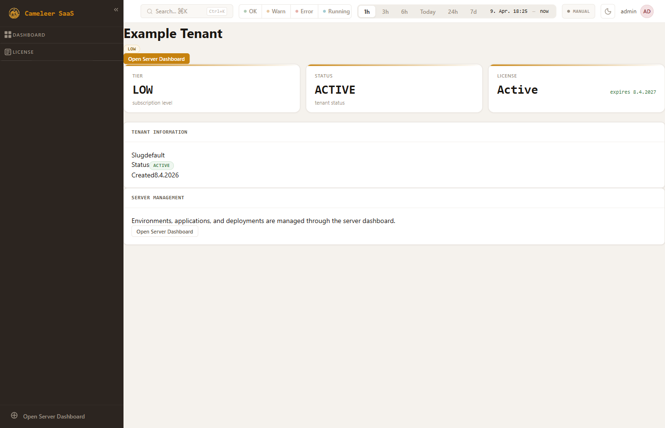Click the AD user avatar

tap(646, 11)
